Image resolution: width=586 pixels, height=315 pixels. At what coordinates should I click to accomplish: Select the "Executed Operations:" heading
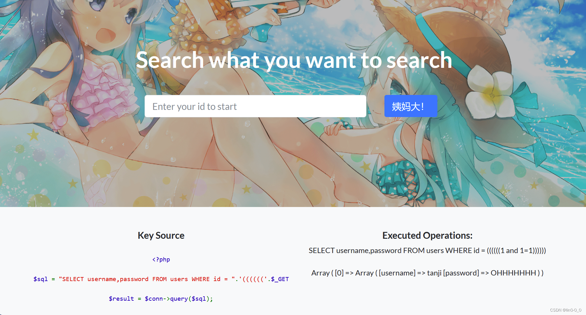[x=427, y=235]
